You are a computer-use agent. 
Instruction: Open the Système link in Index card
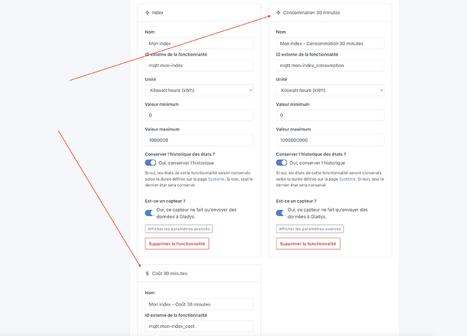click(x=216, y=179)
